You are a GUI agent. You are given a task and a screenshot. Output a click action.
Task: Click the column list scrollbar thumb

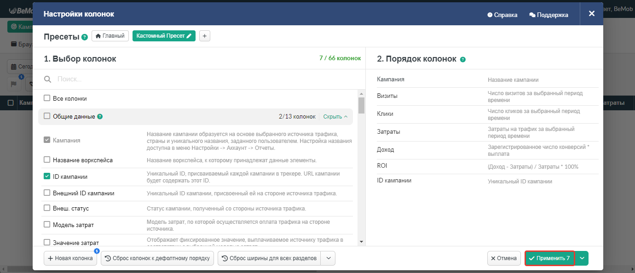(x=361, y=104)
